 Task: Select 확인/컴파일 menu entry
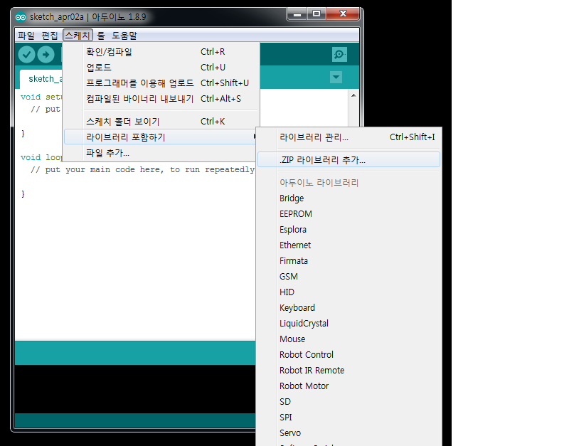click(161, 52)
